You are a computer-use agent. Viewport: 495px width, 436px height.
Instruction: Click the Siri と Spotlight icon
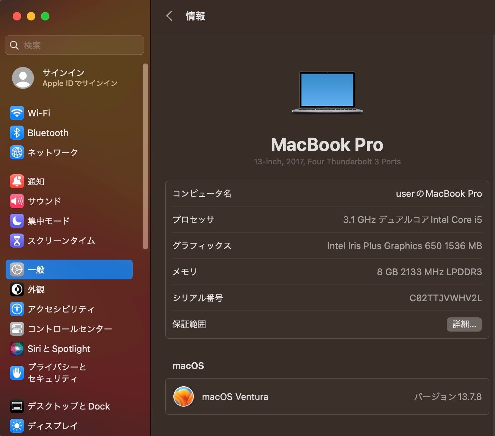17,349
